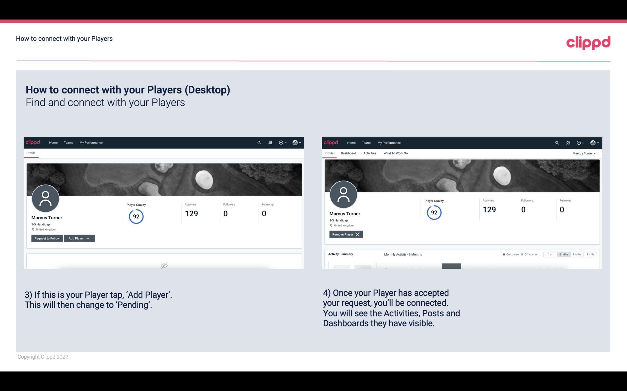Click 'Add Player' button on left profile
The width and height of the screenshot is (627, 391).
tap(79, 238)
